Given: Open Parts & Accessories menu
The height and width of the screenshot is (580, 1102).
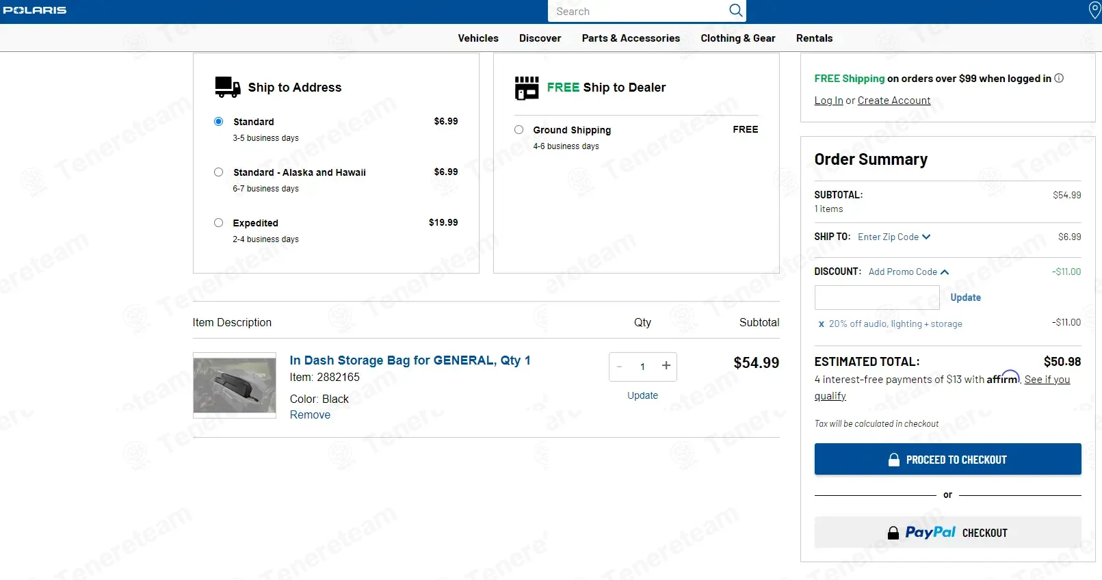Looking at the screenshot, I should [631, 38].
